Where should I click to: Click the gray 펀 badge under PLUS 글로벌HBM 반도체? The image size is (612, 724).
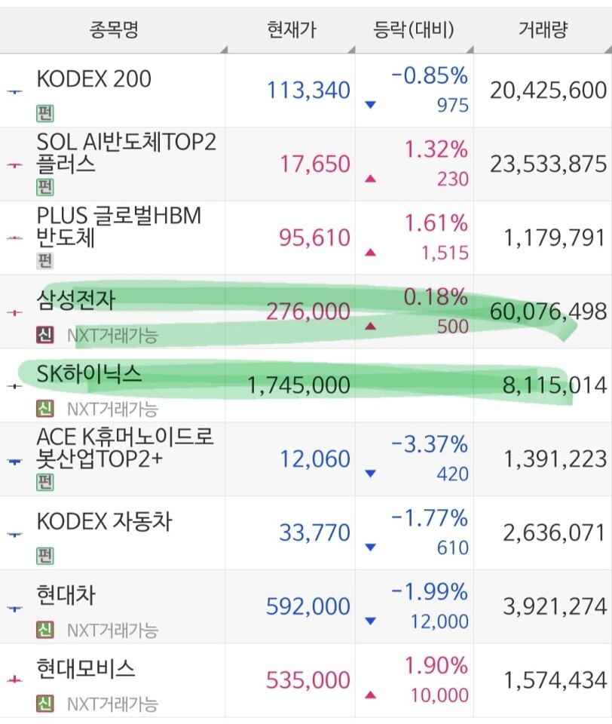44,261
